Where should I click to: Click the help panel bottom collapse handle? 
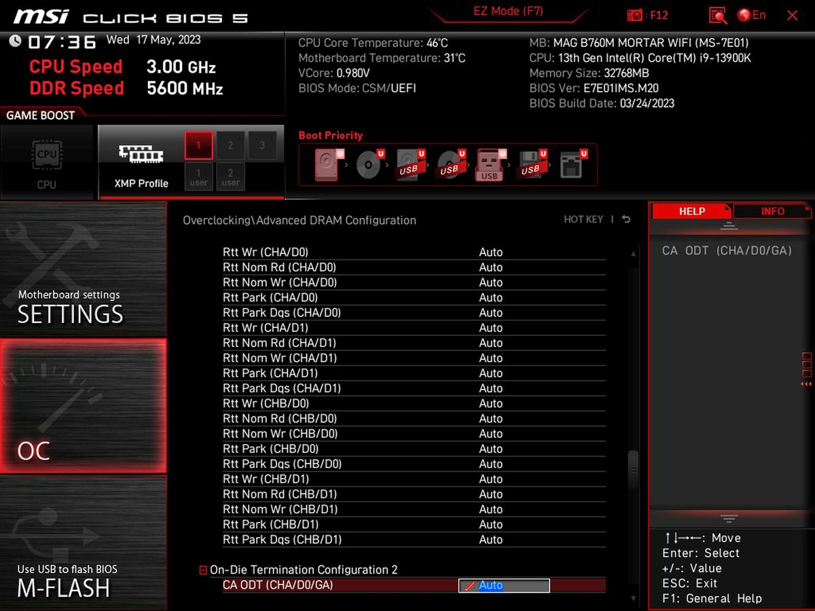tap(729, 519)
